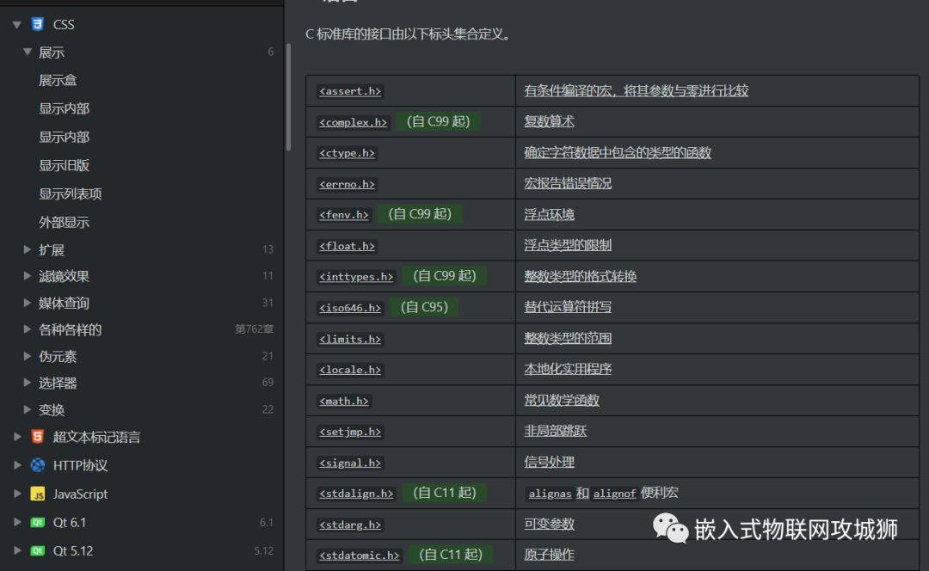Select the JavaScript JS icon in sidebar
Viewport: 929px width, 571px height.
(x=36, y=494)
